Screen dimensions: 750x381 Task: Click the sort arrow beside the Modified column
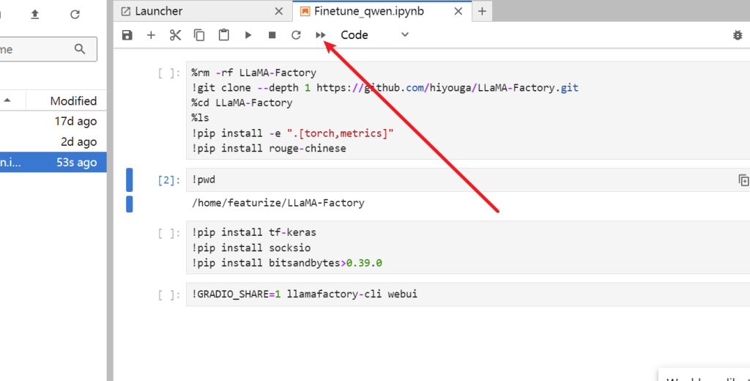point(7,100)
